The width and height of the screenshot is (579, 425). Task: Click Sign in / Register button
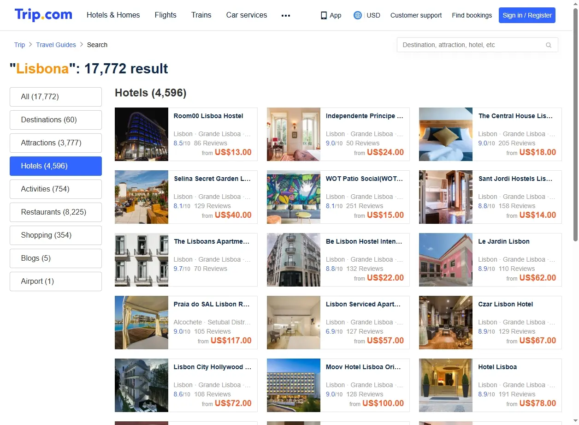[x=527, y=15]
